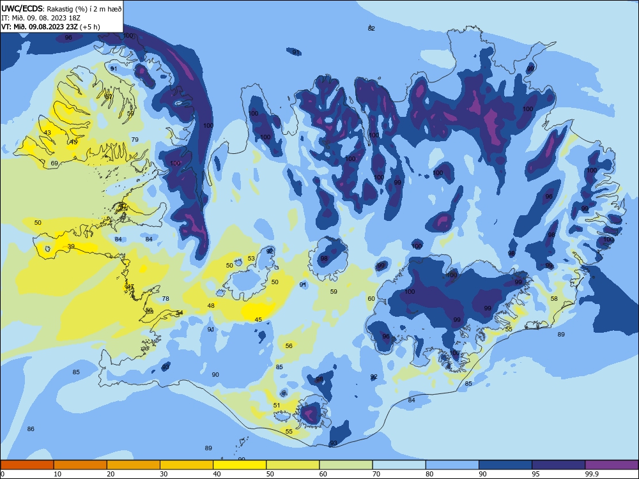
Task: Click the humidity value '54' on the map
Action: 180,313
